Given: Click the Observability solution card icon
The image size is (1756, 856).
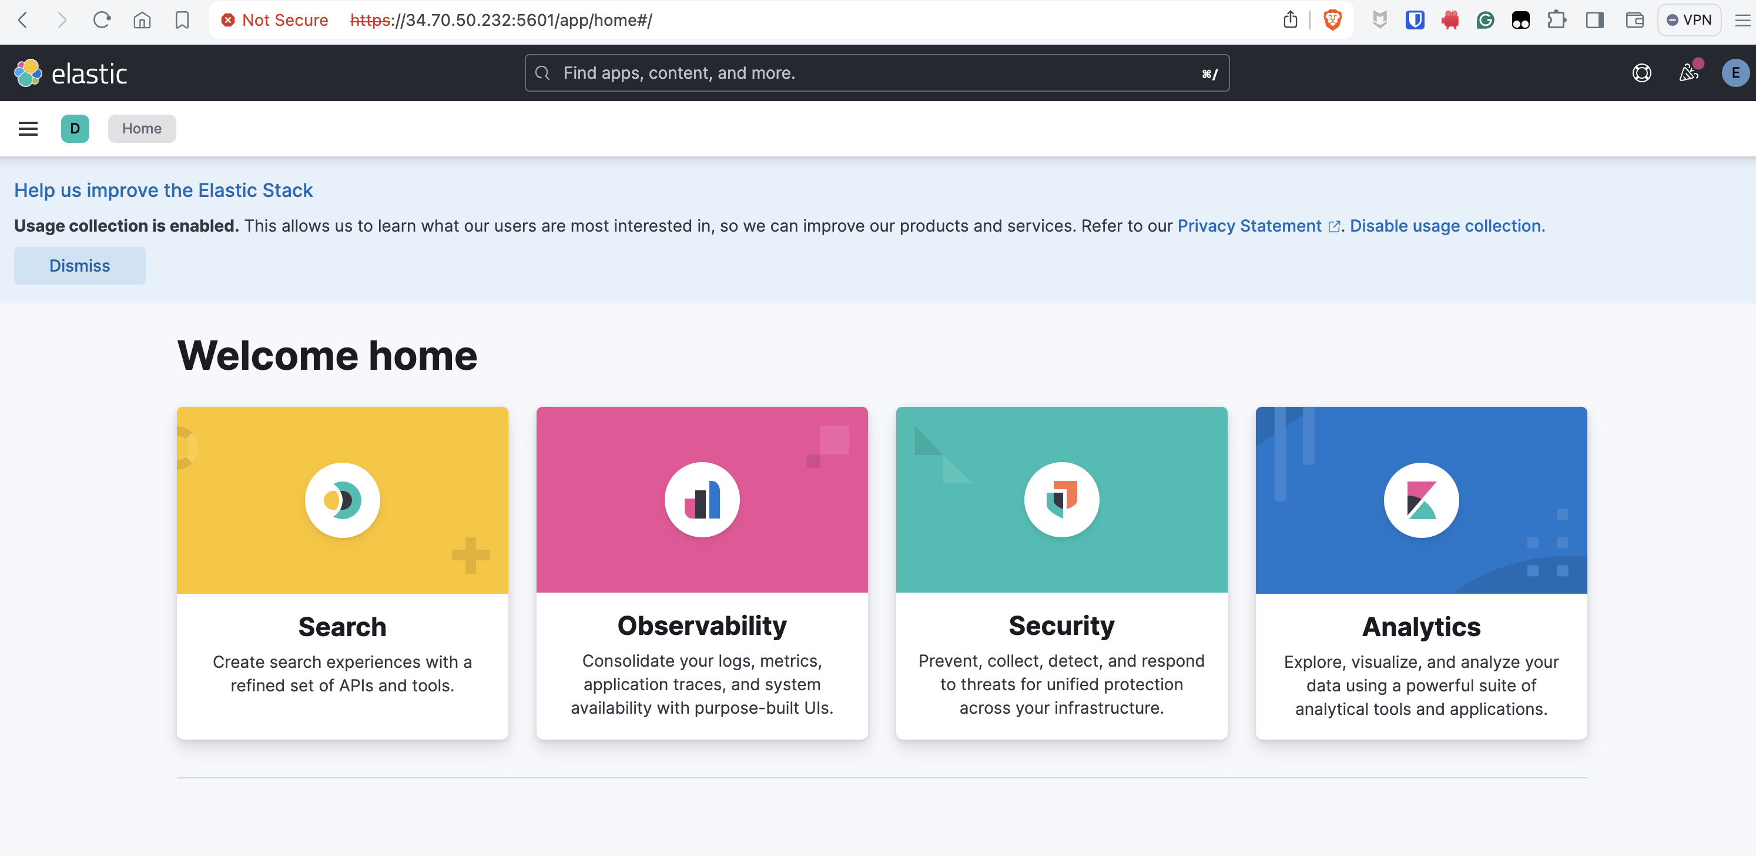Looking at the screenshot, I should pos(702,500).
